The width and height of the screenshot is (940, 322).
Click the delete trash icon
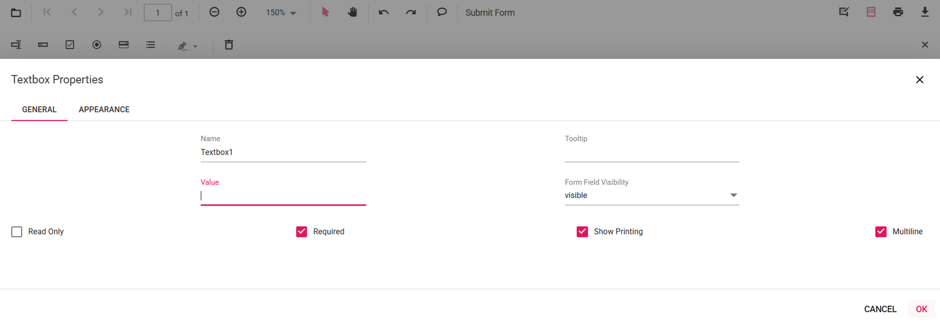coord(229,45)
